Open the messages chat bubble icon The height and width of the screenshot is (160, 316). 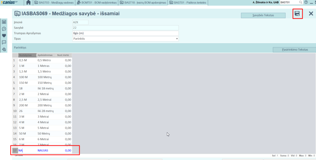click(4, 42)
